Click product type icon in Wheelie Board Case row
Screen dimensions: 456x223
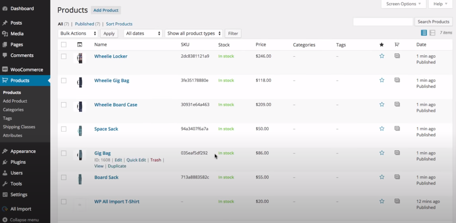pos(397,104)
